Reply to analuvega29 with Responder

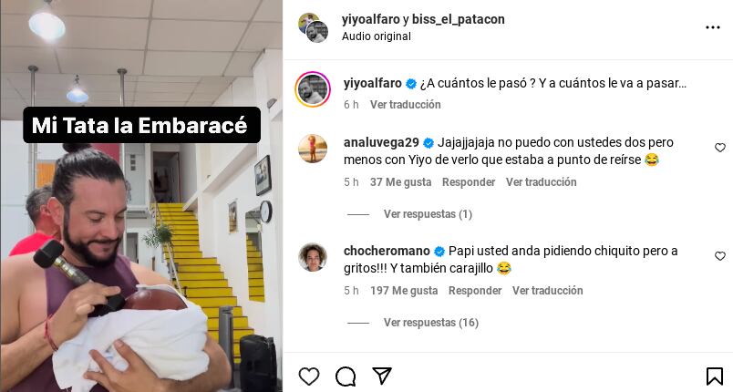pos(469,182)
